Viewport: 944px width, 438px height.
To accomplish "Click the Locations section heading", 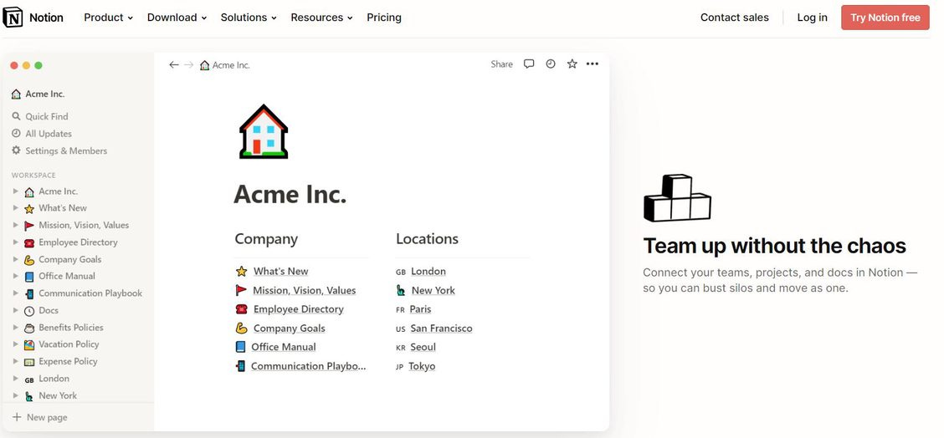I will tap(427, 239).
